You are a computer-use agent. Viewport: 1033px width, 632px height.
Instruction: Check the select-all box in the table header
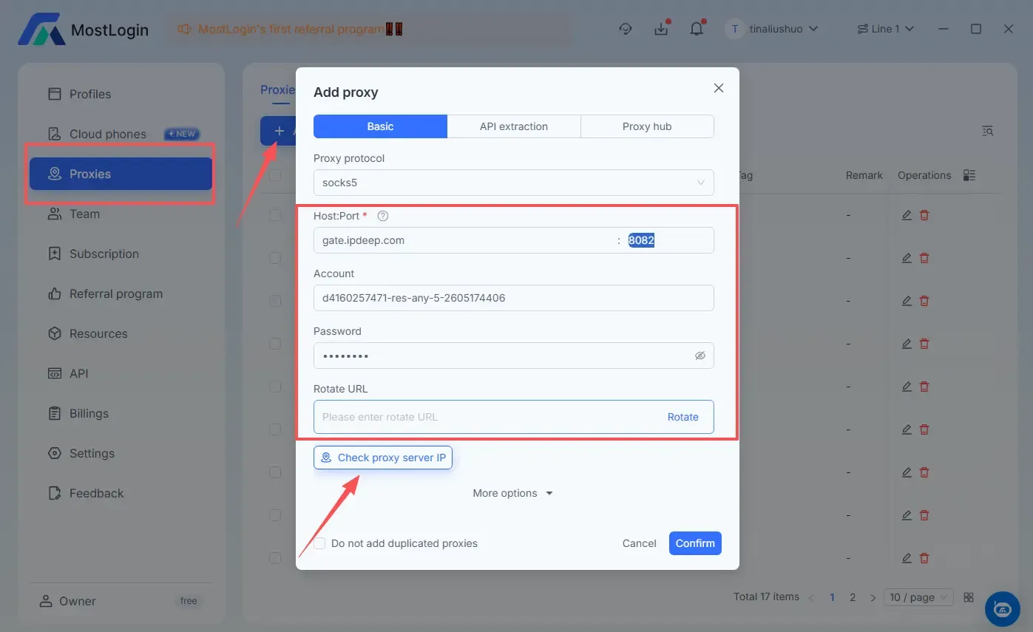276,175
